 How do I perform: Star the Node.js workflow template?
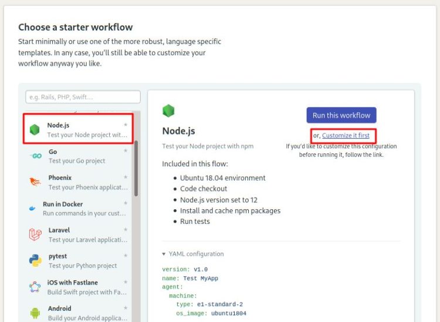tap(126, 125)
